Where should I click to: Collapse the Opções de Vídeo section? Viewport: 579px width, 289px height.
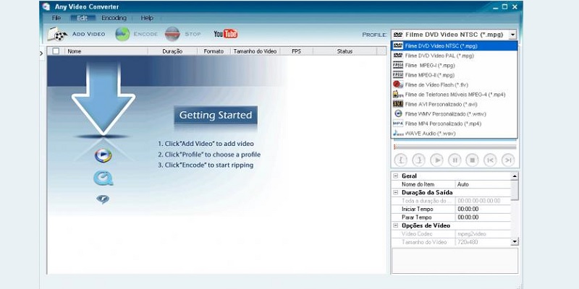coord(395,225)
